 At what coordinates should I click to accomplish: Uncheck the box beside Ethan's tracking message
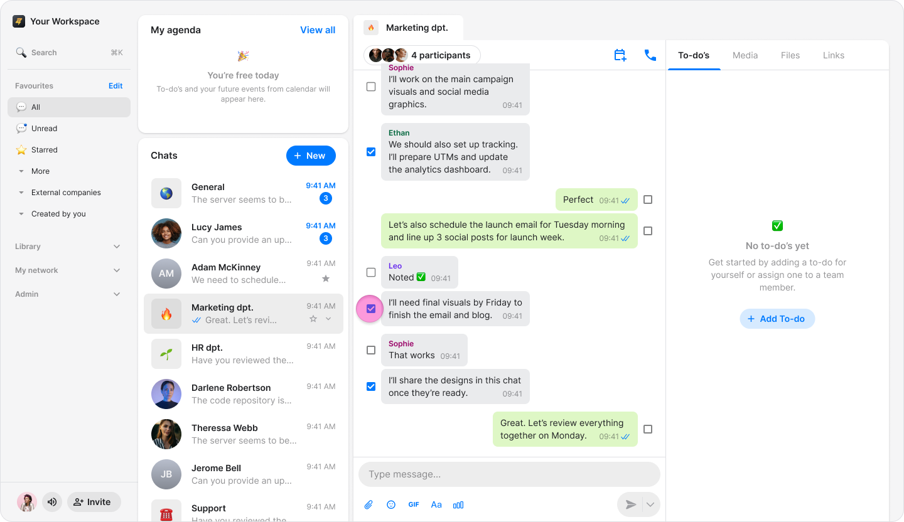point(371,152)
